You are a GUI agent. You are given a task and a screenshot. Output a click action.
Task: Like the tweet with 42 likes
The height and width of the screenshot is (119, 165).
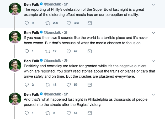coord(69,51)
